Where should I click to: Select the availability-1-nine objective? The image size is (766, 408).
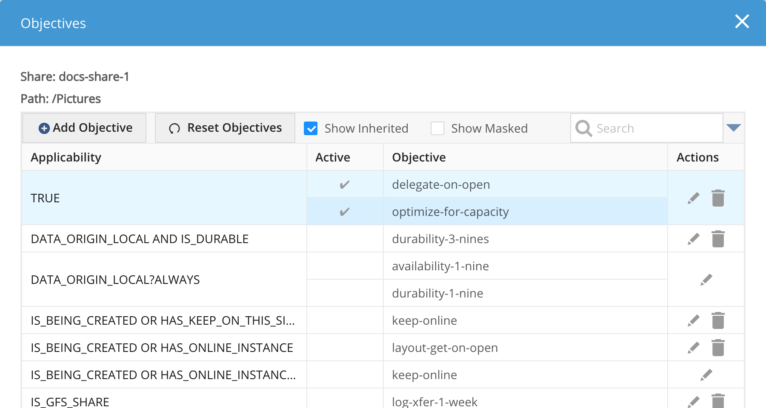click(526, 266)
